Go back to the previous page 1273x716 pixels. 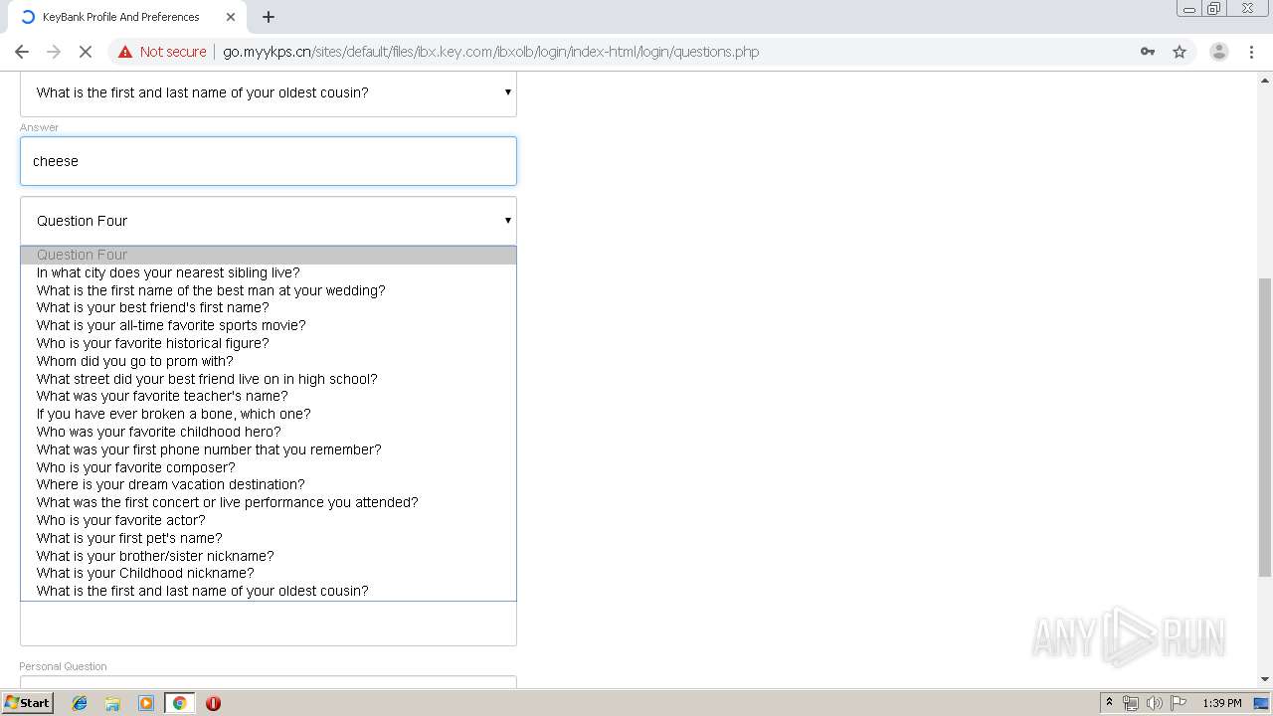[22, 52]
